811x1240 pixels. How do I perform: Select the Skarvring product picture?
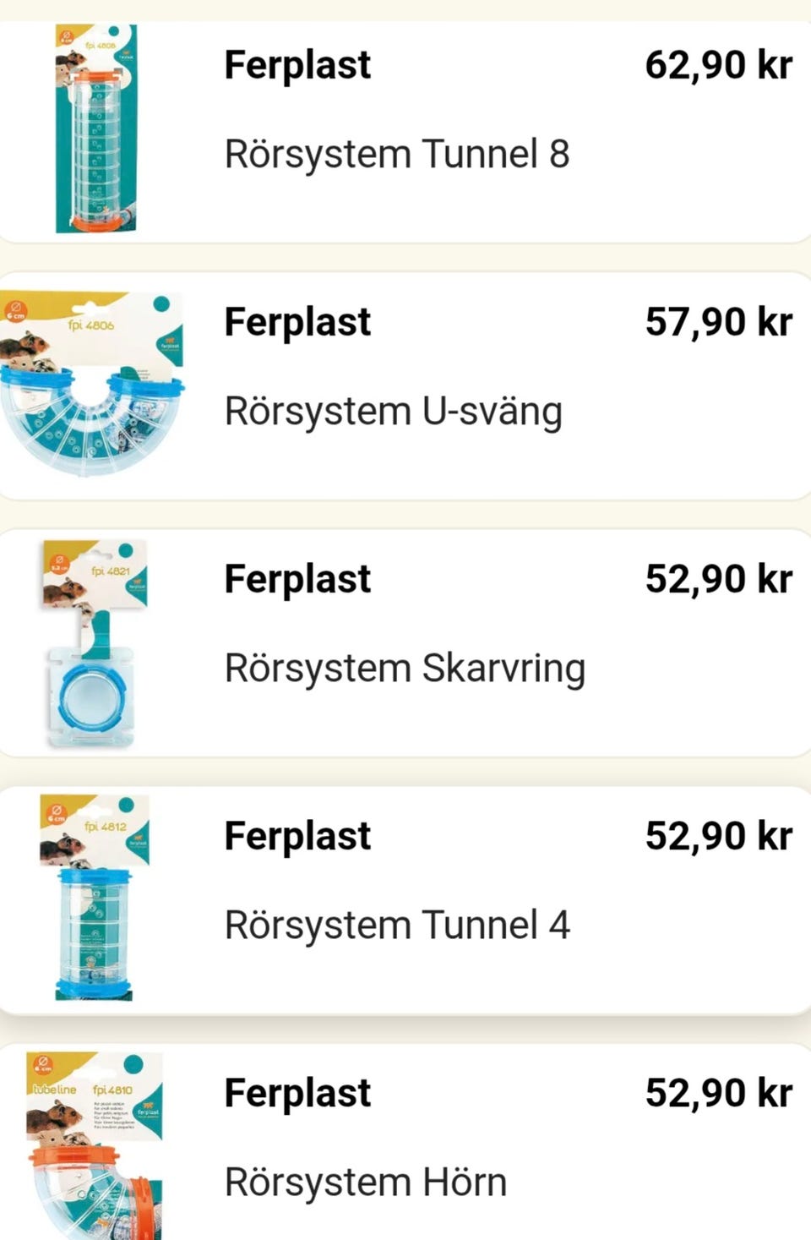coord(95,644)
